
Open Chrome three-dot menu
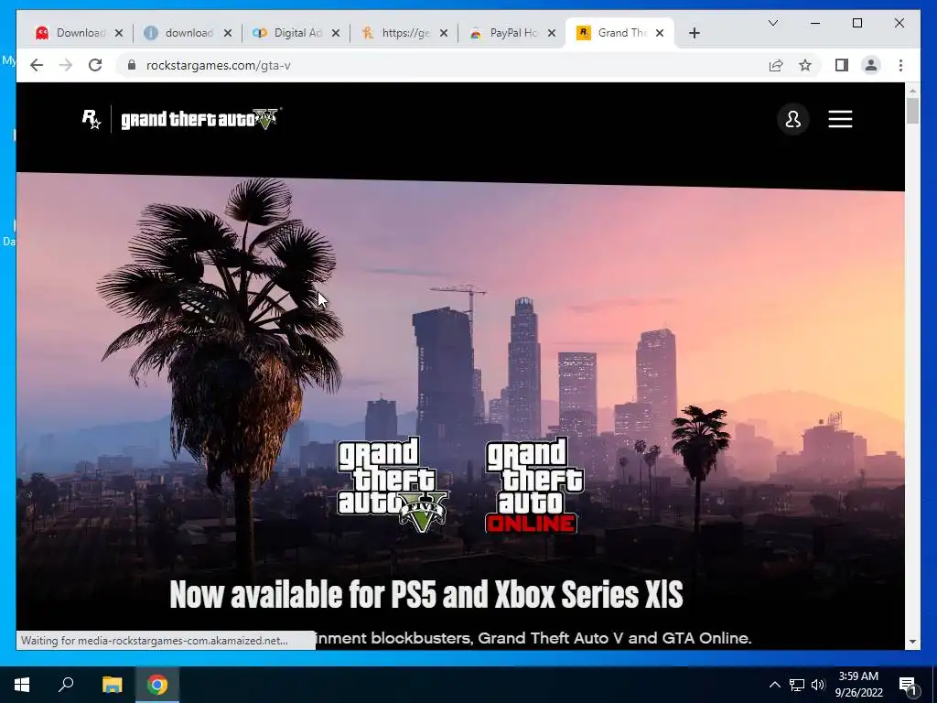[x=900, y=65]
